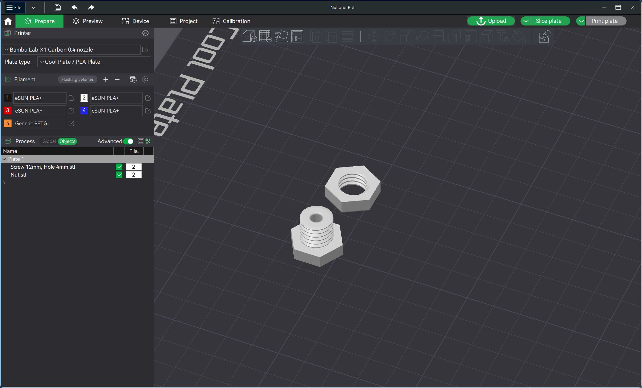Click the Add model cube icon
The height and width of the screenshot is (388, 642).
[x=250, y=36]
